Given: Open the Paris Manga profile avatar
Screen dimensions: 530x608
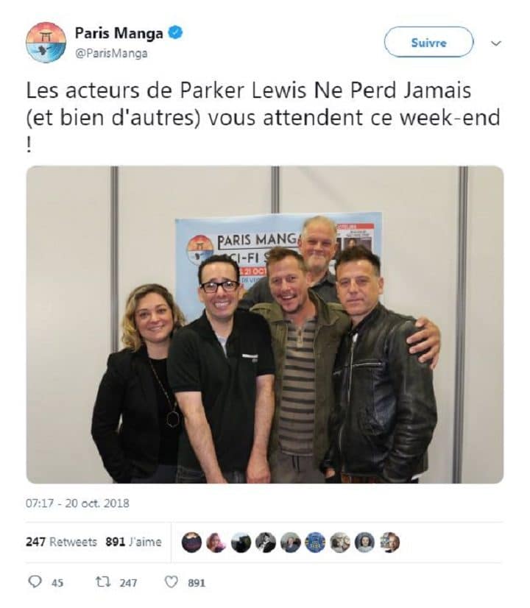Looking at the screenshot, I should pyautogui.click(x=46, y=42).
